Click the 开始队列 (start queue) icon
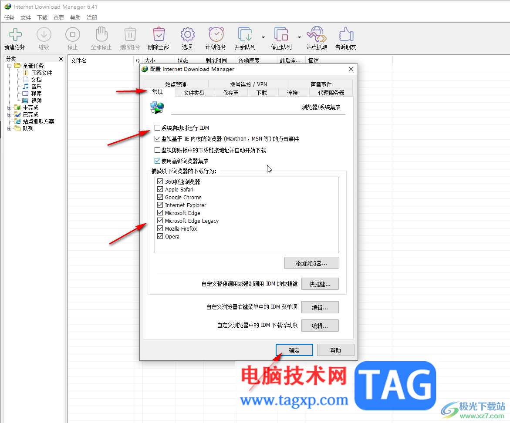This screenshot has height=423, width=510. pyautogui.click(x=245, y=34)
